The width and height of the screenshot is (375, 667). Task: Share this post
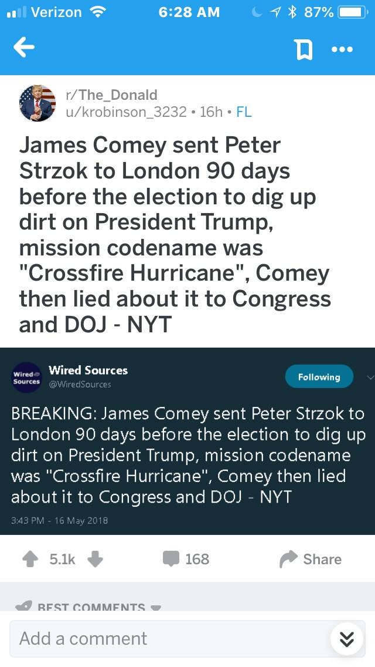click(311, 560)
